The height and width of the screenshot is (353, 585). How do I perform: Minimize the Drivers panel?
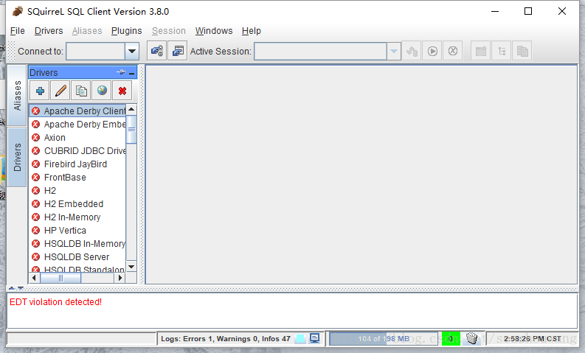pyautogui.click(x=132, y=73)
